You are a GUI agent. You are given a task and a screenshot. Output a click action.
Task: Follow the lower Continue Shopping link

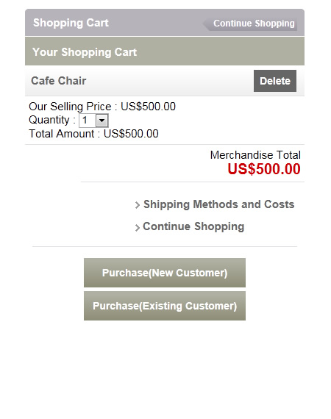click(x=193, y=226)
